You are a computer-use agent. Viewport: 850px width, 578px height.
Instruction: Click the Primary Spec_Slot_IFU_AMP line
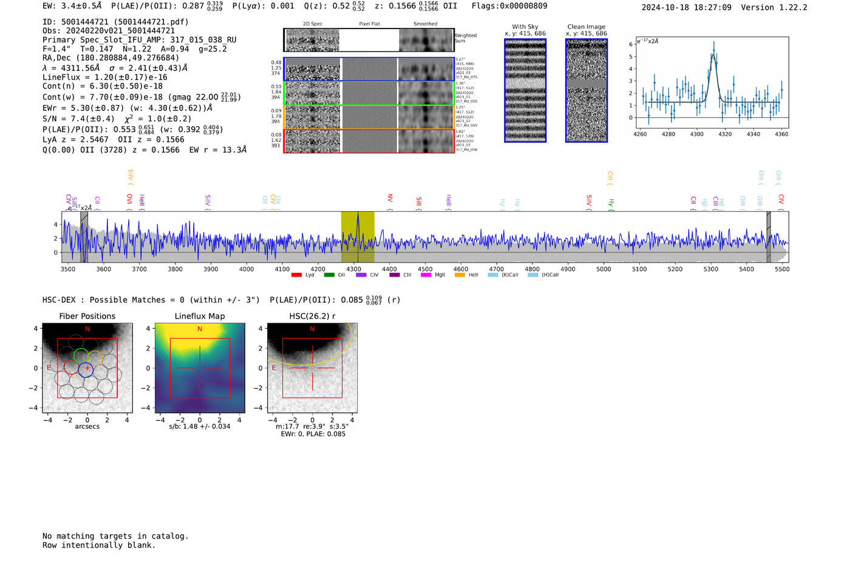pyautogui.click(x=140, y=40)
